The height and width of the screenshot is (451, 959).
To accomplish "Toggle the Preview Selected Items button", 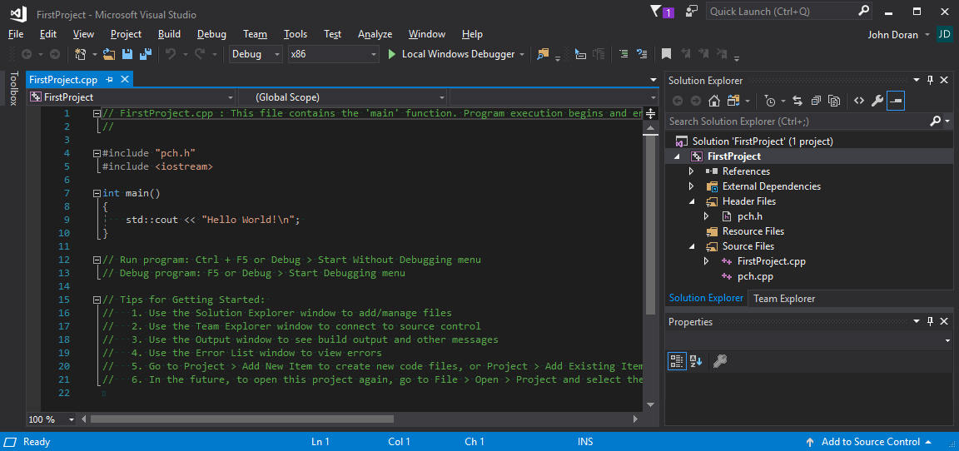I will point(896,101).
